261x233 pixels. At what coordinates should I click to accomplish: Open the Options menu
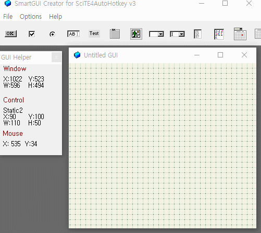[x=31, y=17]
